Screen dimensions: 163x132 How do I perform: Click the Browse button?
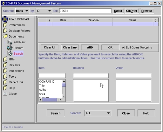(146, 11)
